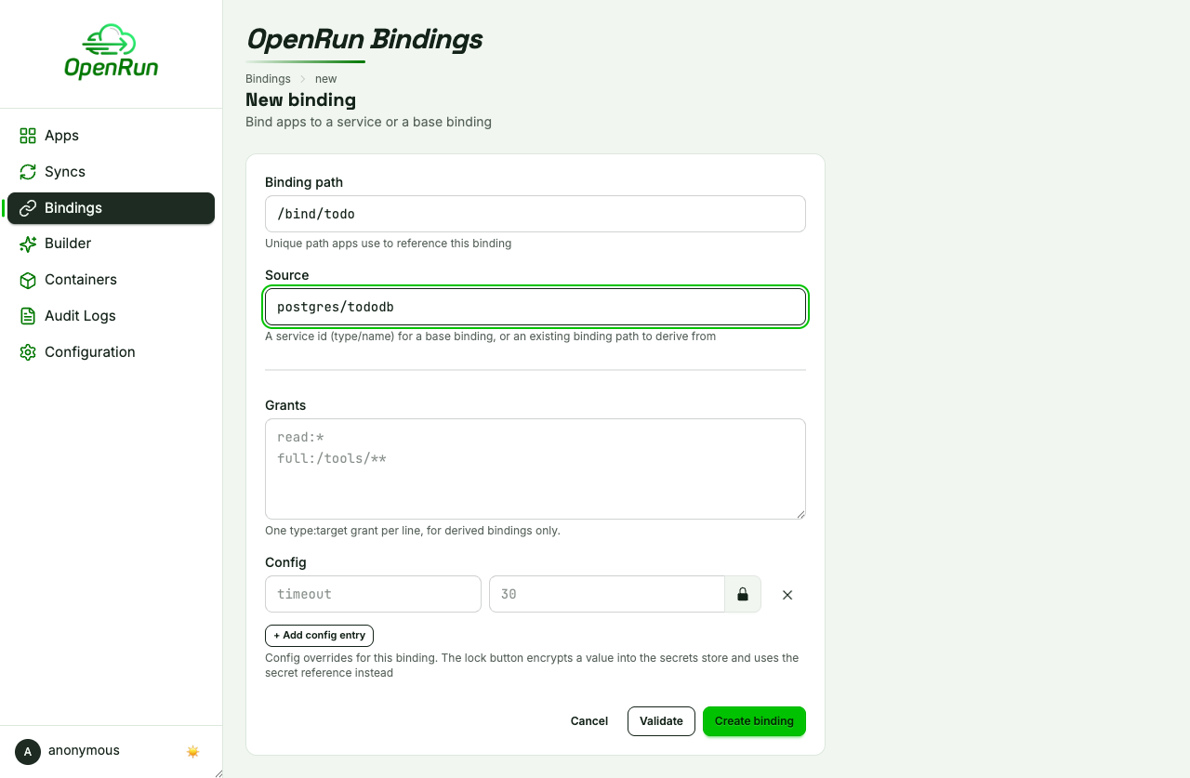Viewport: 1190px width, 778px height.
Task: Click the anonymous user avatar
Action: 28,751
